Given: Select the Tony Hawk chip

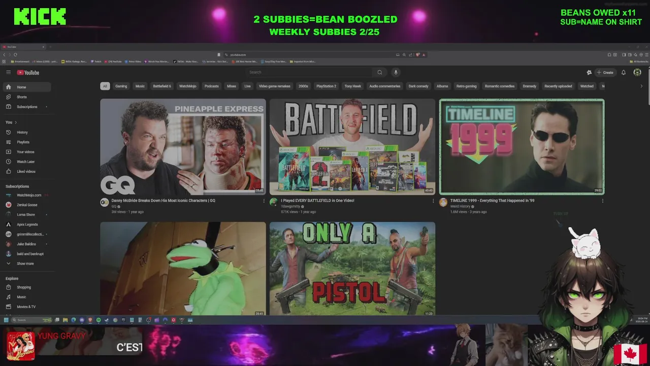Looking at the screenshot, I should pyautogui.click(x=353, y=86).
